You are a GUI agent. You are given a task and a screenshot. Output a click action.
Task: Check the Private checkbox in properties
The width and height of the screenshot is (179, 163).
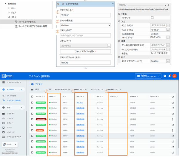pos(152,18)
